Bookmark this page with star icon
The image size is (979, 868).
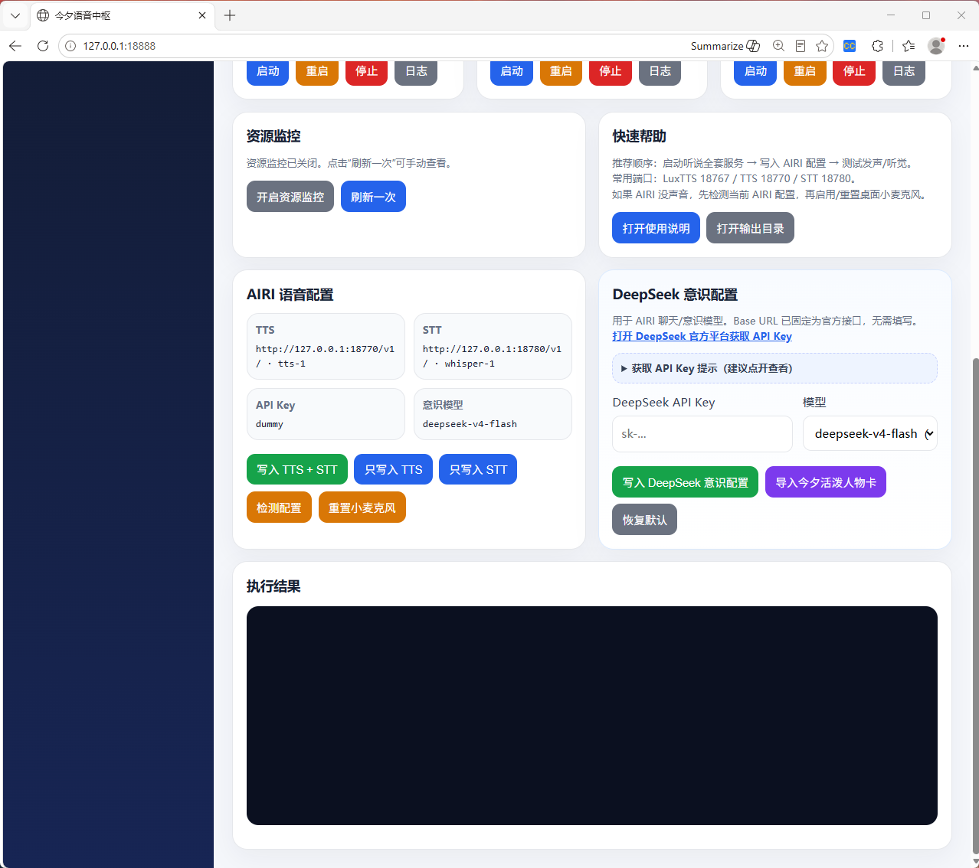click(822, 46)
